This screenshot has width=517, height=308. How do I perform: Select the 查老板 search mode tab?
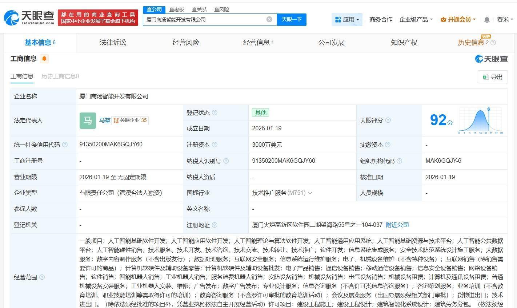(177, 9)
